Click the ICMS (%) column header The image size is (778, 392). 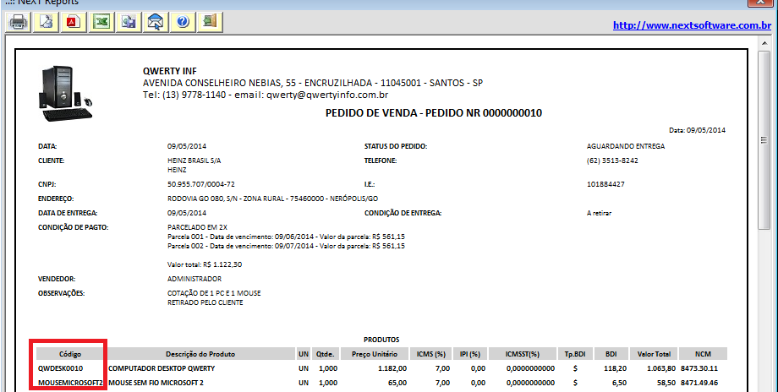(431, 354)
